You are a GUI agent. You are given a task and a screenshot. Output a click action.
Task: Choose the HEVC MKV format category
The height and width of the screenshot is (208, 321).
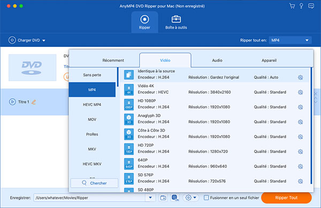92,164
